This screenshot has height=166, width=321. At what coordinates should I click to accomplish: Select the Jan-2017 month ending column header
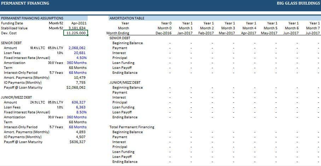tap(185, 33)
